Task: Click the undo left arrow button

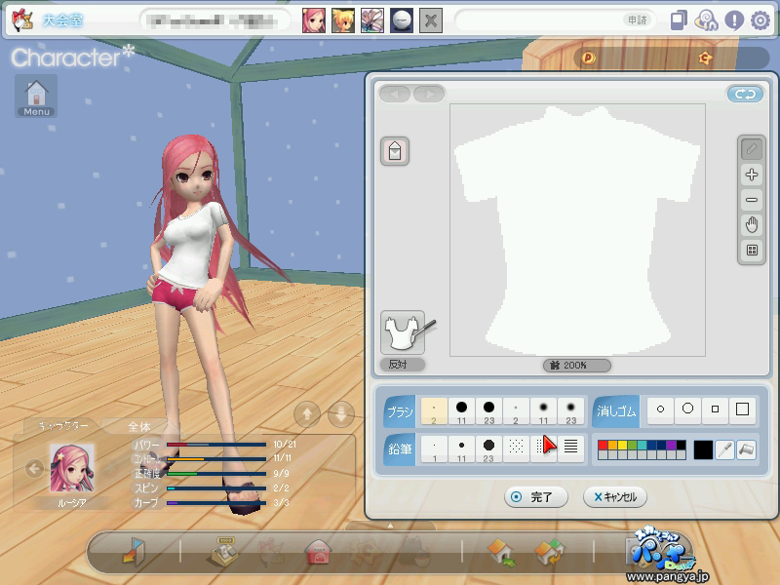Action: (x=395, y=94)
